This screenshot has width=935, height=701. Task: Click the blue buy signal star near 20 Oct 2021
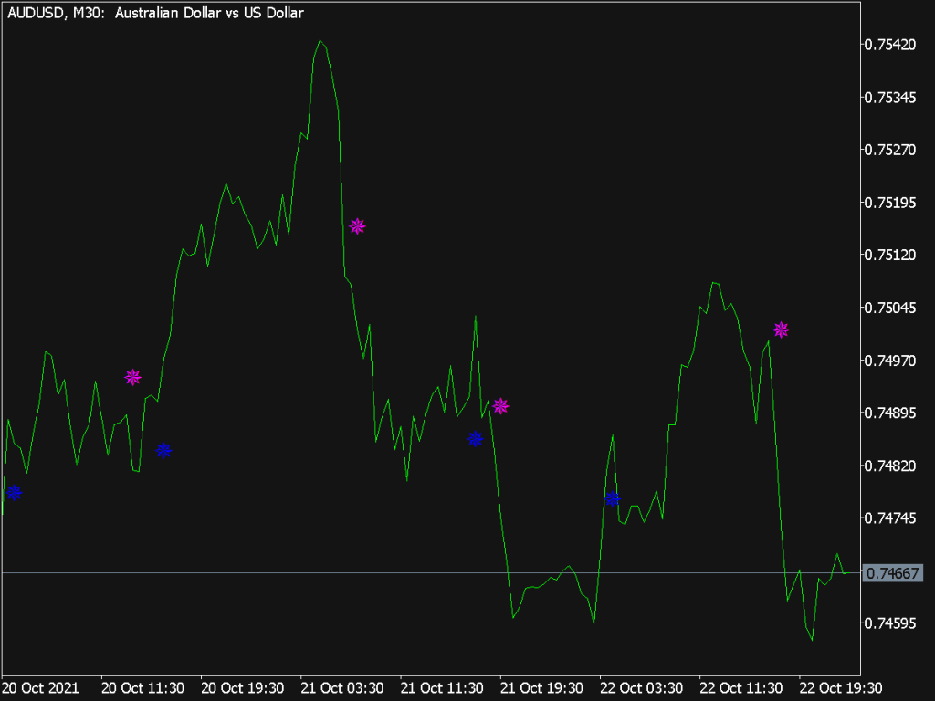(x=14, y=494)
